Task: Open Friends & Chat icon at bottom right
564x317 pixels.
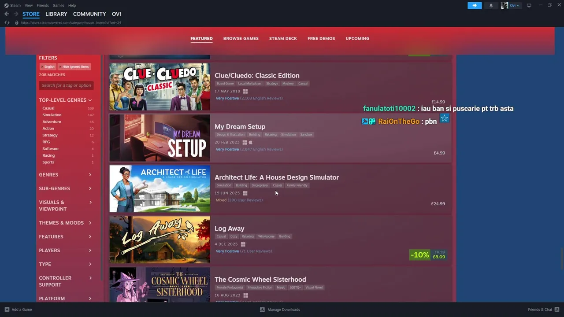Action: coord(557,310)
